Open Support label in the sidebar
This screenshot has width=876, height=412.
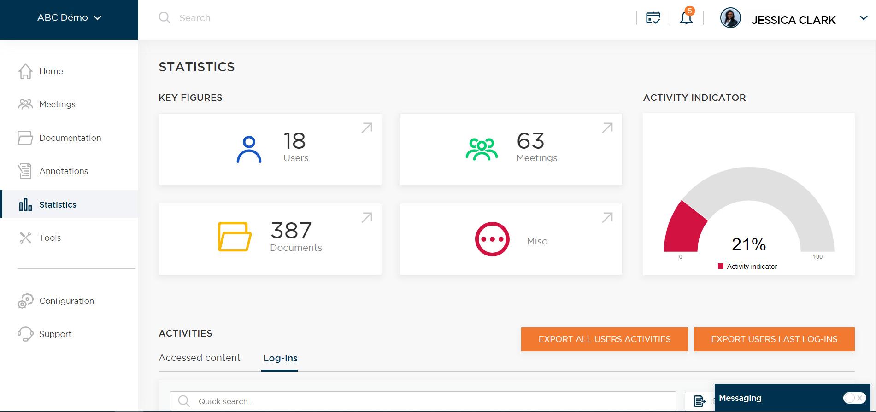(55, 334)
